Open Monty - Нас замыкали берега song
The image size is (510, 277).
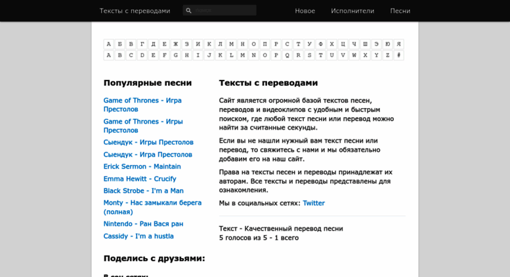tap(152, 208)
